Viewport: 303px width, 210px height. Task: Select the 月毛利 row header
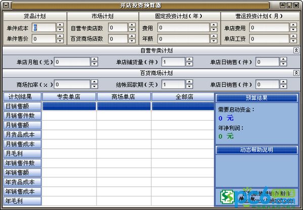pos(22,153)
